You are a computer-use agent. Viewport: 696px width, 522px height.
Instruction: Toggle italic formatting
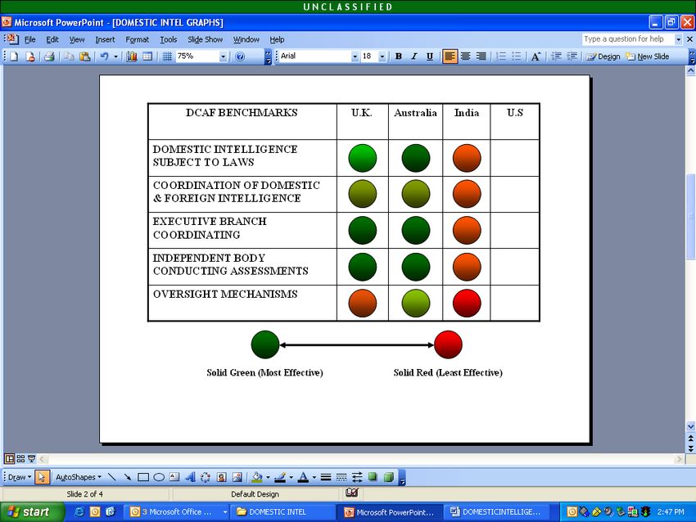[x=414, y=56]
